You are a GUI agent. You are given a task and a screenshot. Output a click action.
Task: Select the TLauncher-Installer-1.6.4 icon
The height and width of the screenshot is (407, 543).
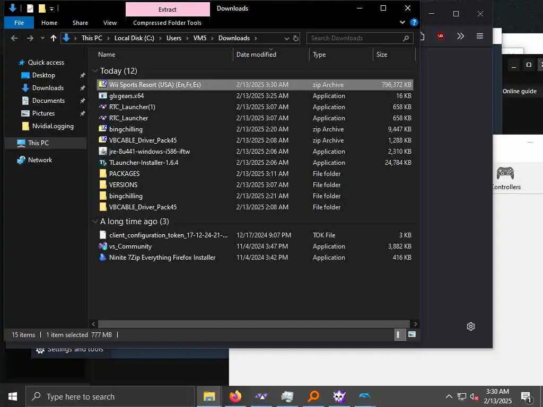[x=103, y=162]
